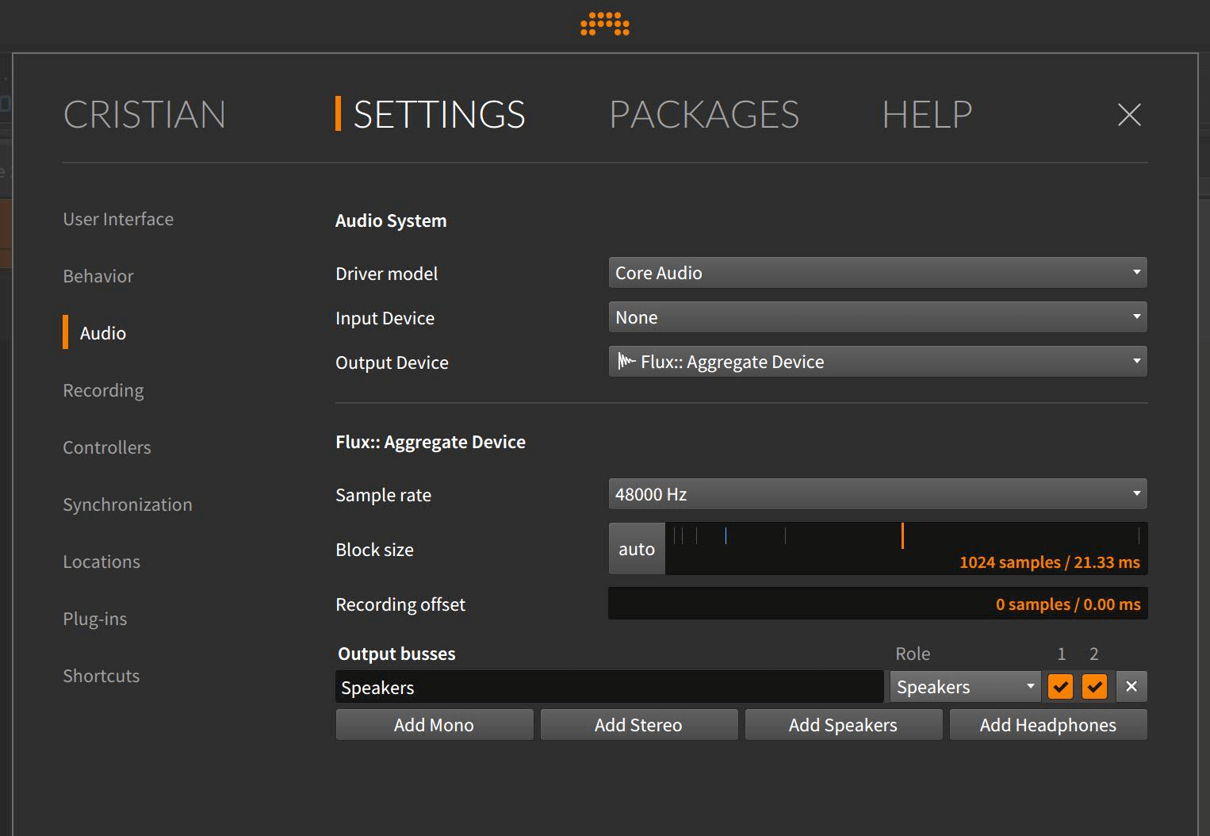Viewport: 1210px width, 836px height.
Task: Select the Speakers Role dropdown
Action: click(965, 687)
